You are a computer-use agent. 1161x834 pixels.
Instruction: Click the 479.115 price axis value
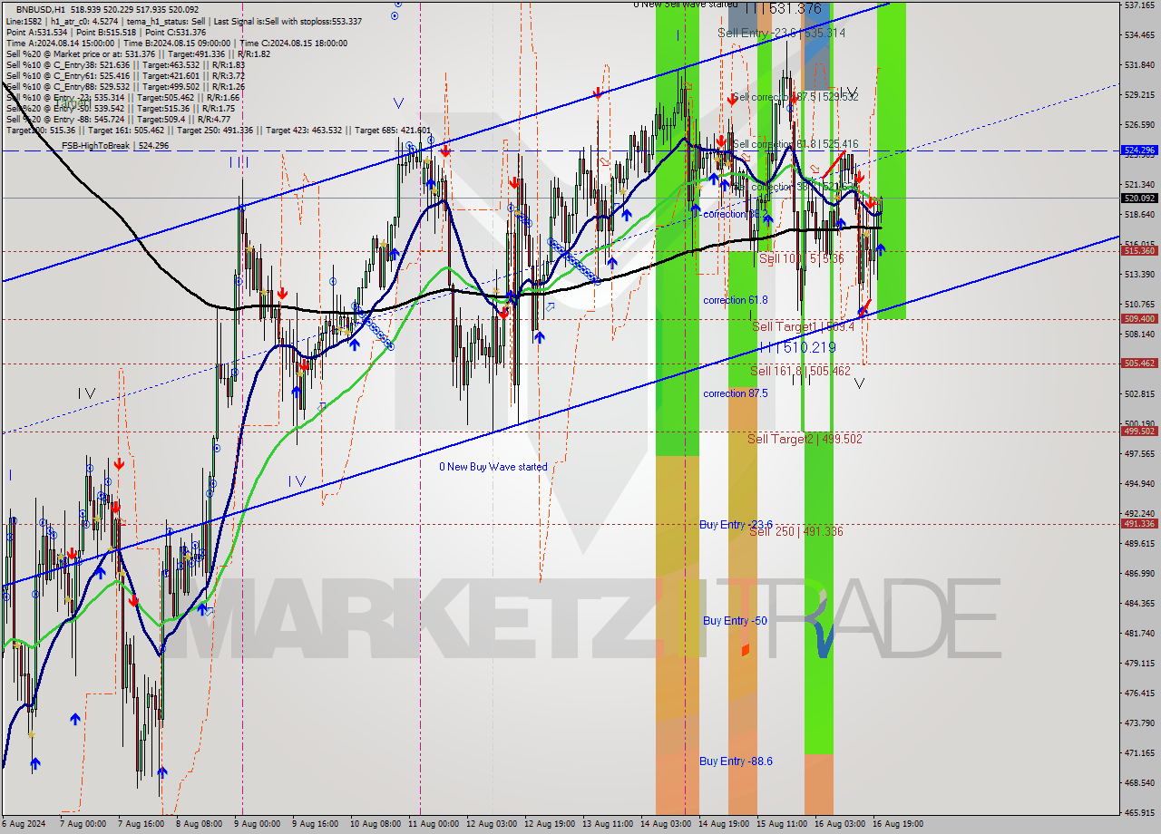[x=1140, y=663]
